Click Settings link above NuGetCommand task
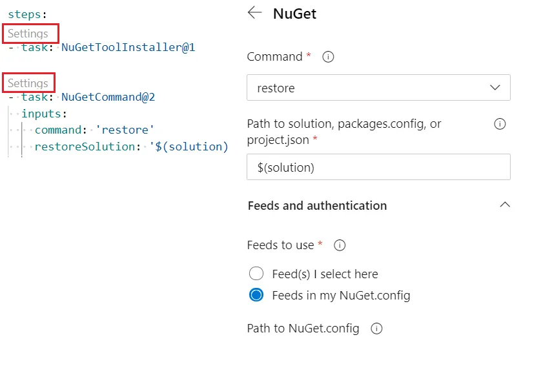 coord(28,83)
